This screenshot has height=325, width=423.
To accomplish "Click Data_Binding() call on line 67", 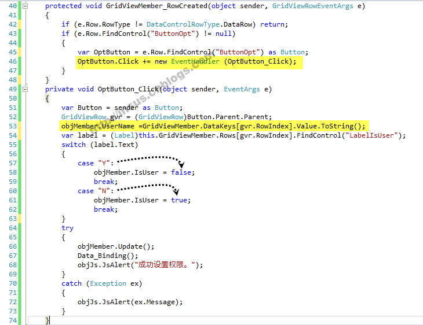I will coord(105,256).
